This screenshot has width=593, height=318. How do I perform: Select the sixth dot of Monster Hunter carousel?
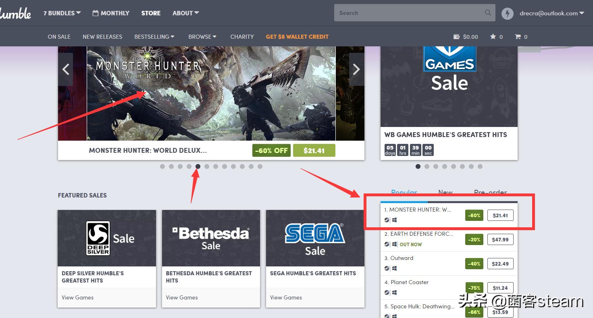tap(207, 166)
